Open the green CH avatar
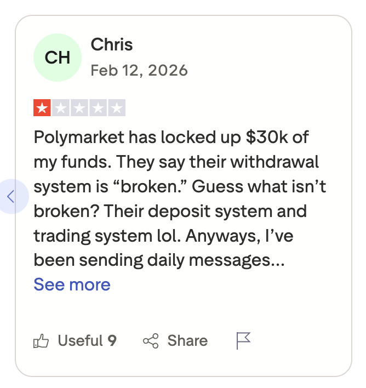 tap(58, 58)
